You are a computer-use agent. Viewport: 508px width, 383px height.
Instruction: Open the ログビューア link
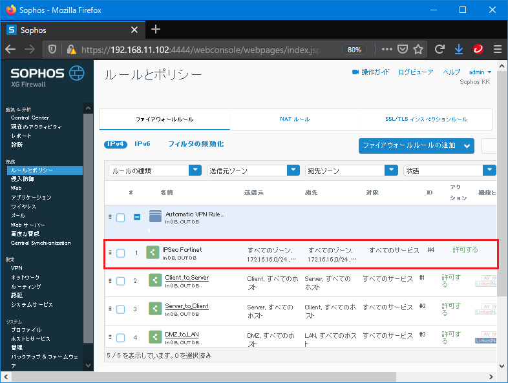point(416,72)
